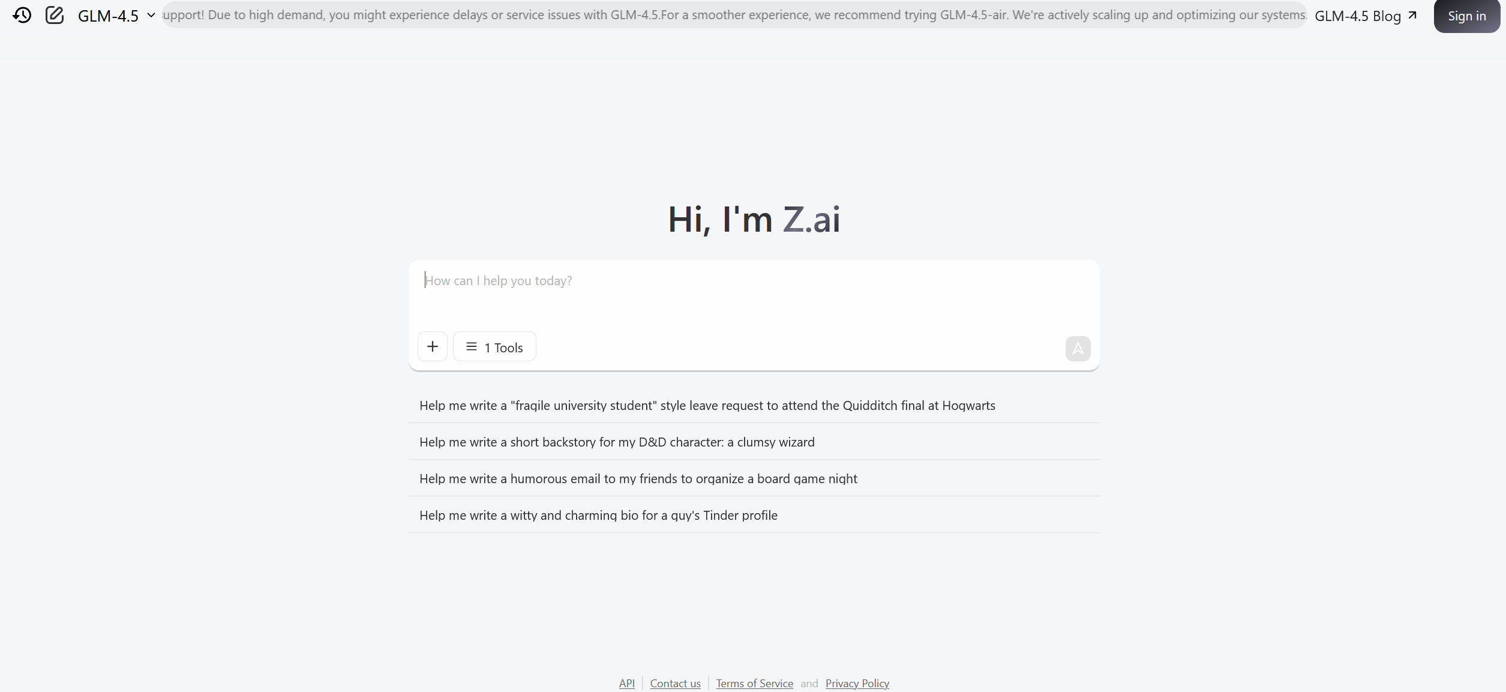1506x692 pixels.
Task: Open the GLM-4.5 model selector label
Action: coord(108,16)
